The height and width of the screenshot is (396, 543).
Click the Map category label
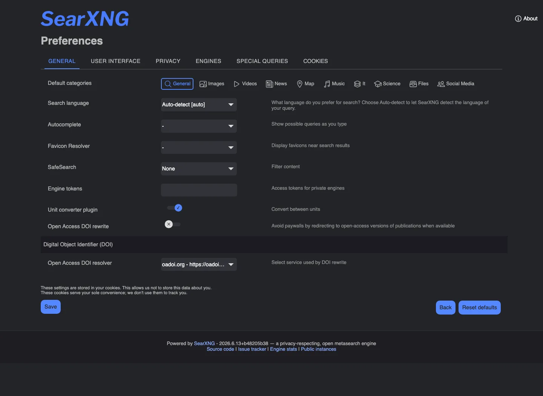pos(309,84)
